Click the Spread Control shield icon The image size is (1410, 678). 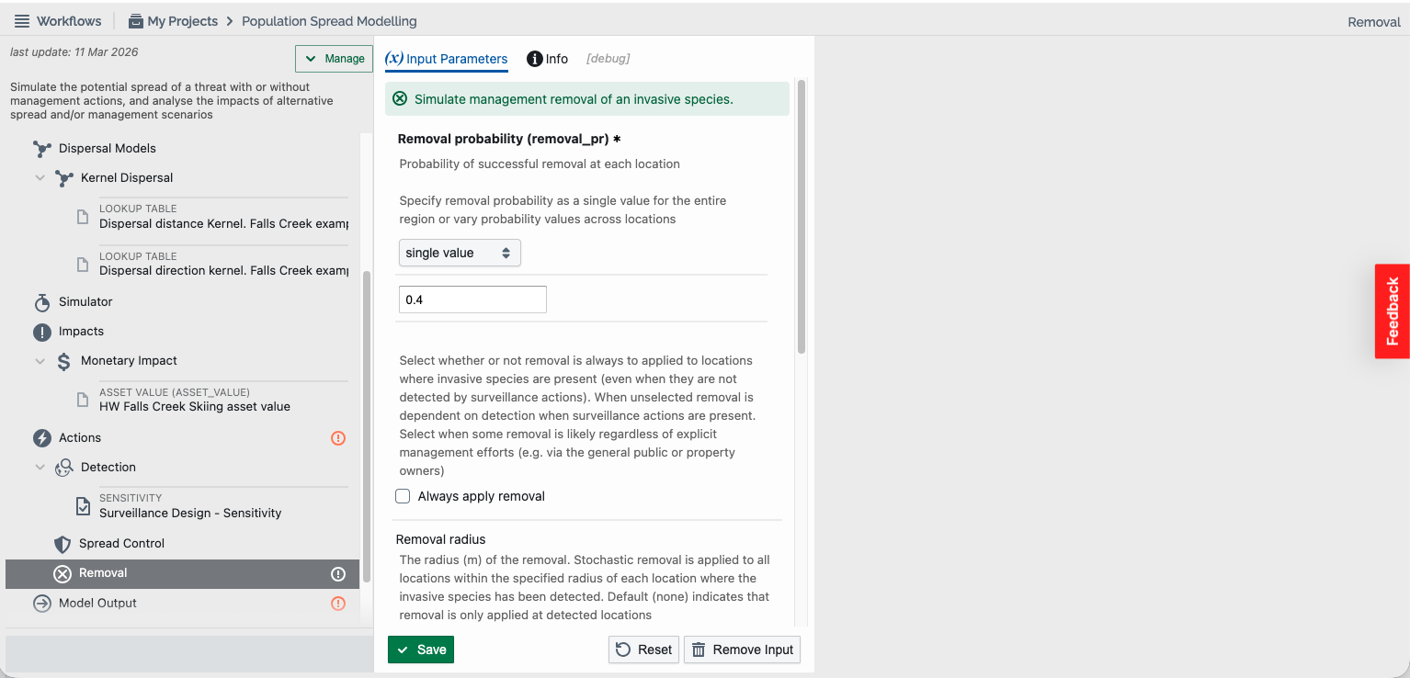[63, 544]
